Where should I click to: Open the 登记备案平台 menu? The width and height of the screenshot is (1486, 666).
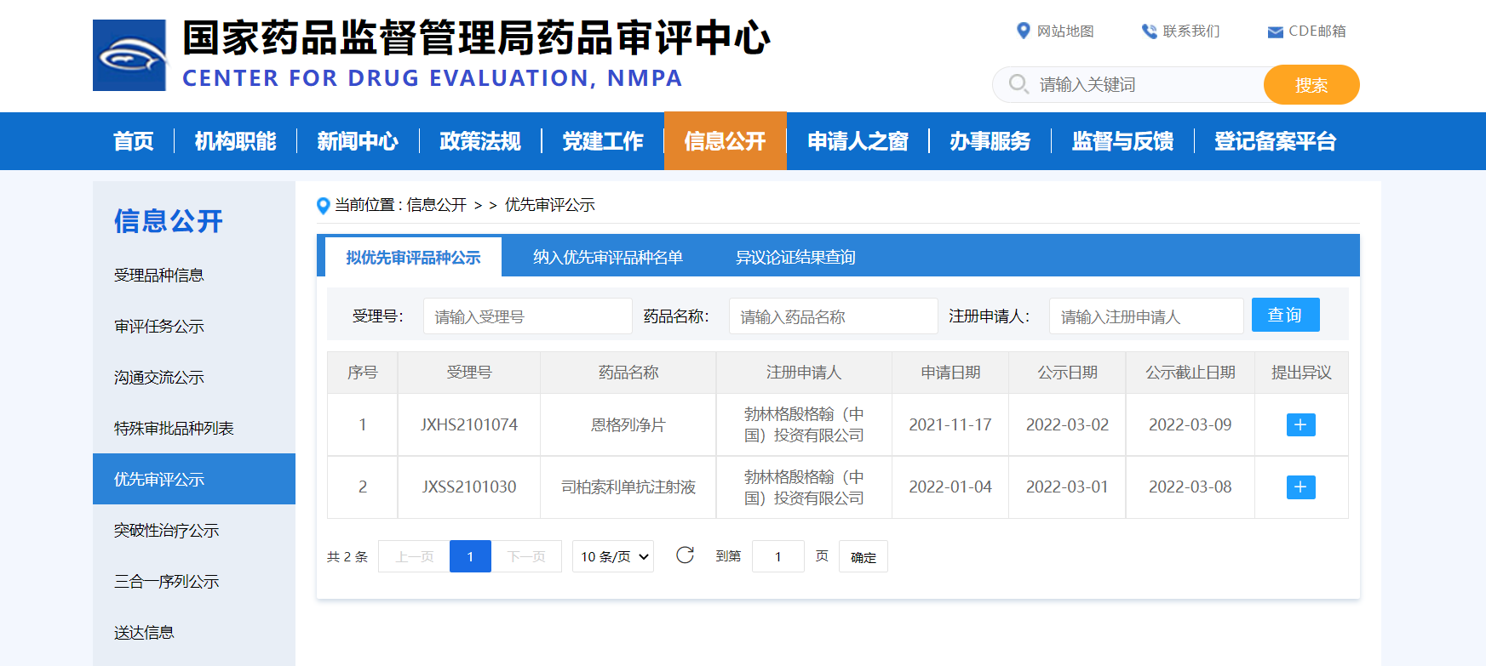tap(1276, 141)
